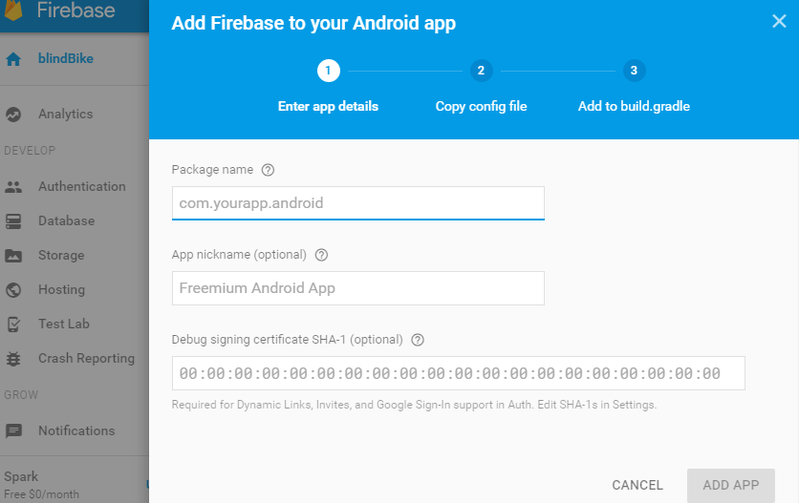
Task: Select step 1 Enter app details
Action: pyautogui.click(x=328, y=71)
